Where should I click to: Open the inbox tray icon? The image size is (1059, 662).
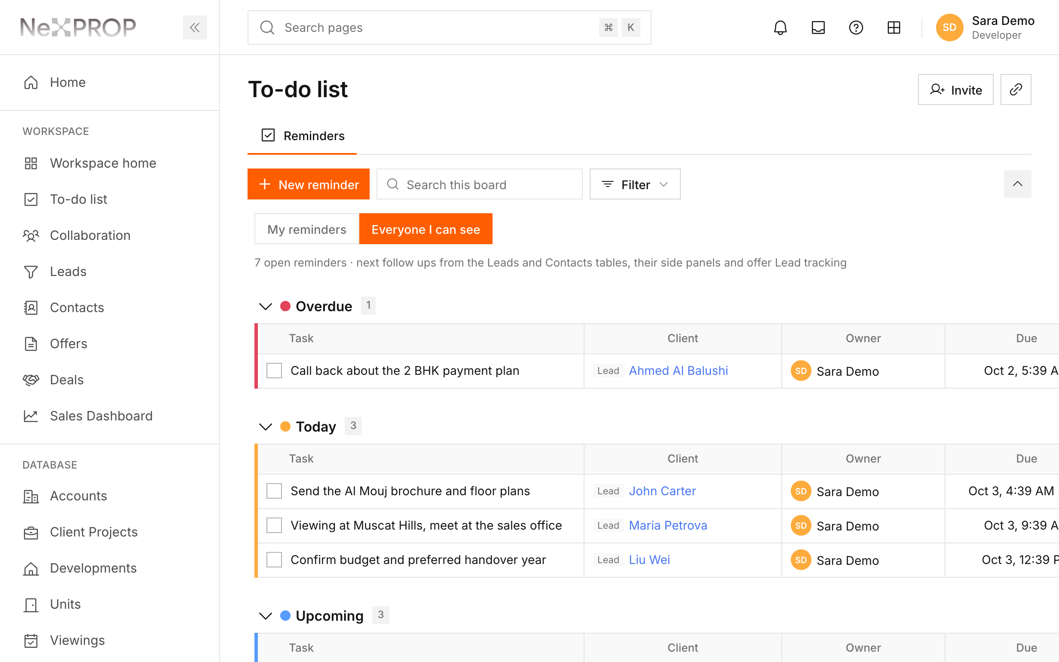pos(818,28)
